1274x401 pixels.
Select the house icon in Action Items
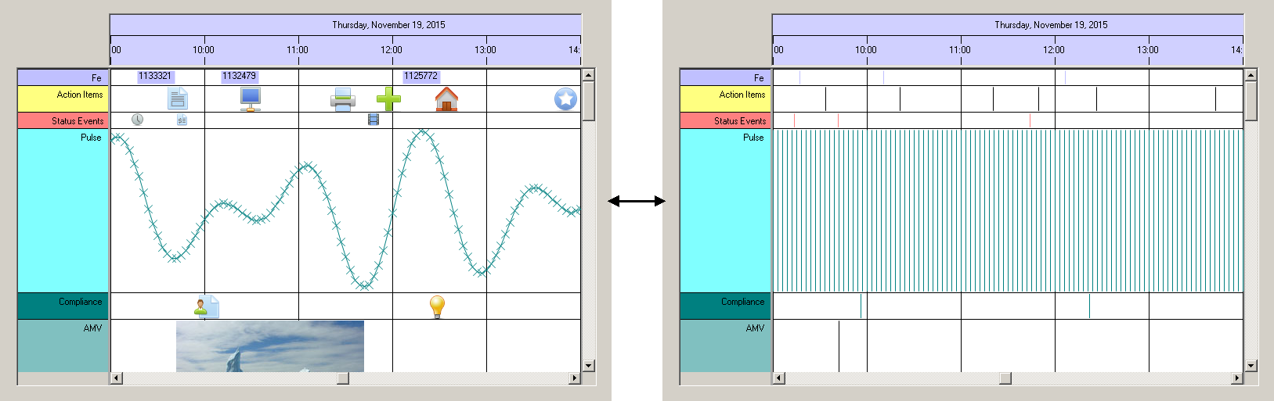tap(446, 99)
